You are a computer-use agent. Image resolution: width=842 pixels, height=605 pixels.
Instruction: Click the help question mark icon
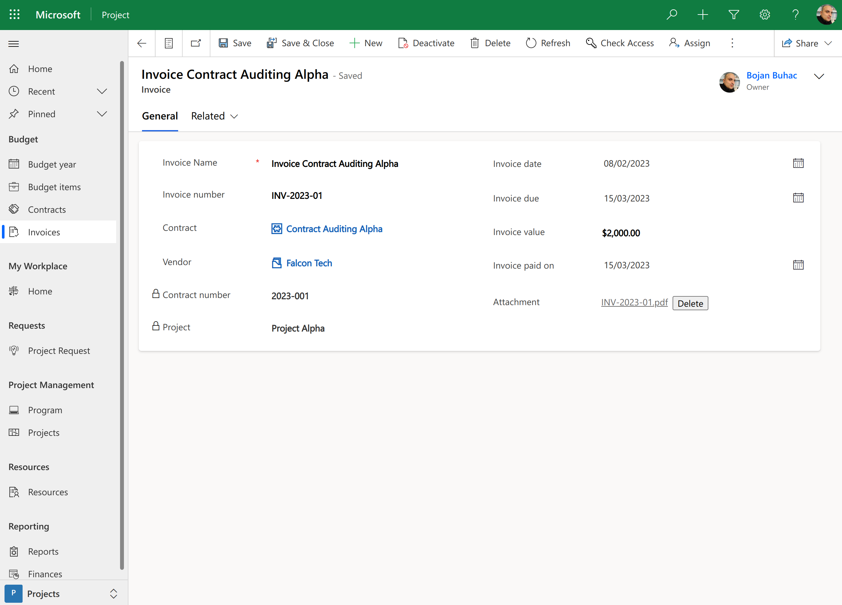click(x=795, y=15)
